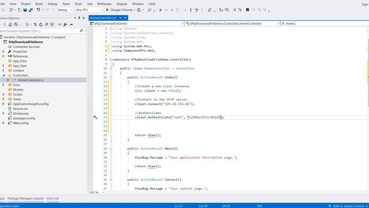Viewport: 369px width, 208px height.
Task: Expand the Scripts folder node
Action: pos(3,94)
